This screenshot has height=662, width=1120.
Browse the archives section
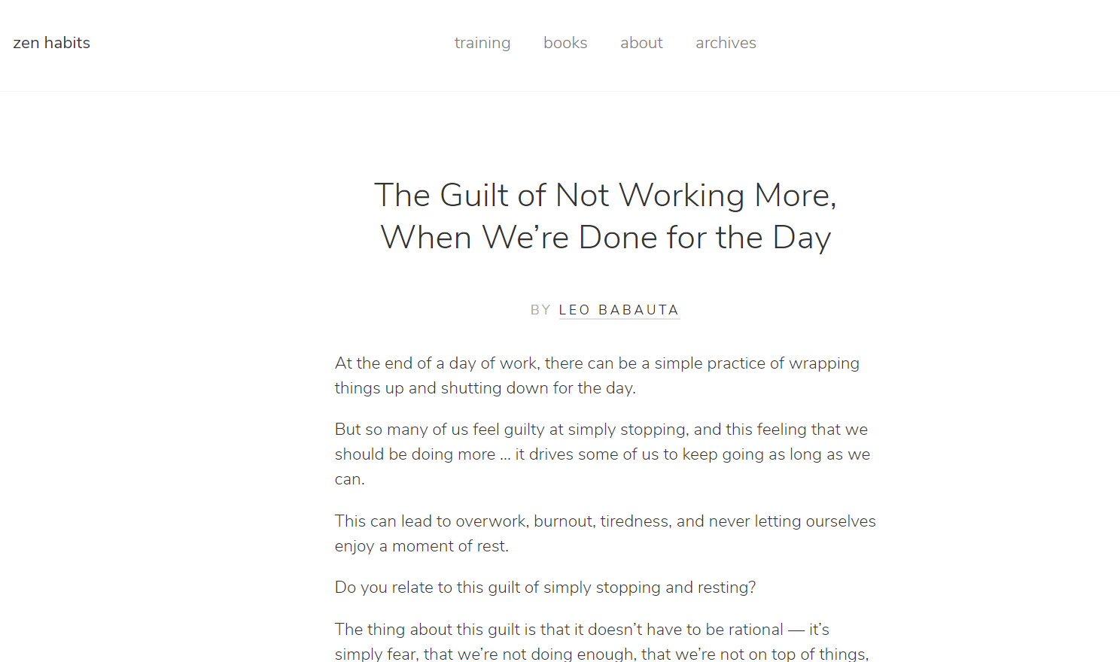click(726, 43)
